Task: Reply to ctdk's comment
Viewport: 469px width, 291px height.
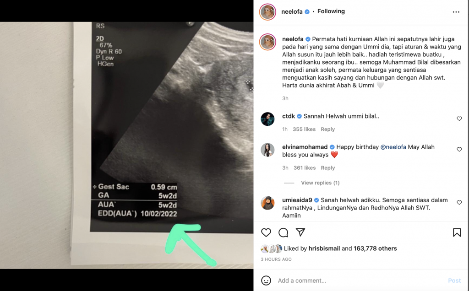Action: [x=327, y=129]
